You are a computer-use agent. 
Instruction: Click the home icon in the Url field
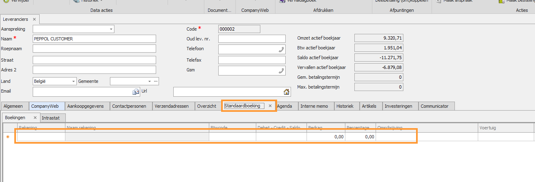coord(287,91)
